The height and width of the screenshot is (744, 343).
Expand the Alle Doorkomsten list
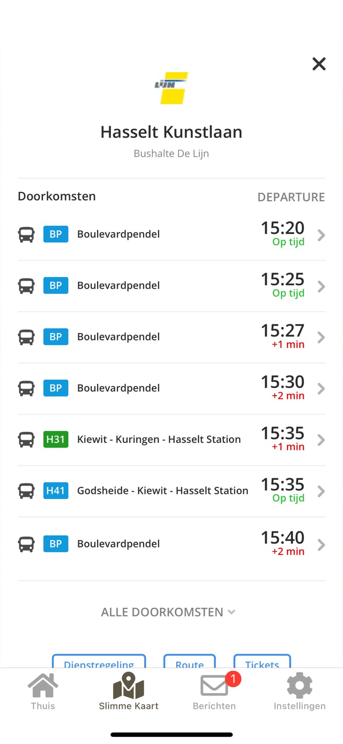point(168,612)
